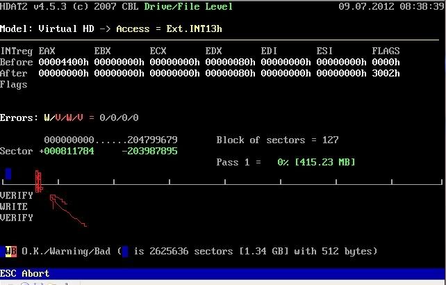Image resolution: width=446 pixels, height=285 pixels.
Task: Click the After row EDX value 00000080h
Action: tap(230, 73)
